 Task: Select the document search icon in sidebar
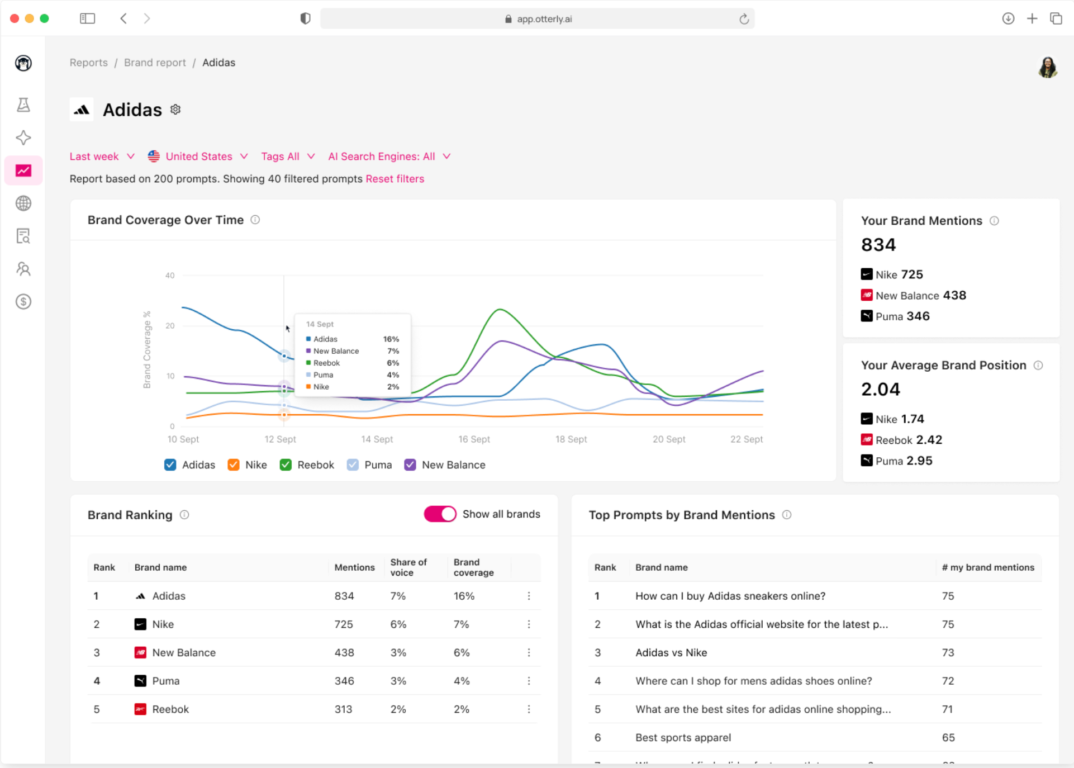(x=23, y=236)
